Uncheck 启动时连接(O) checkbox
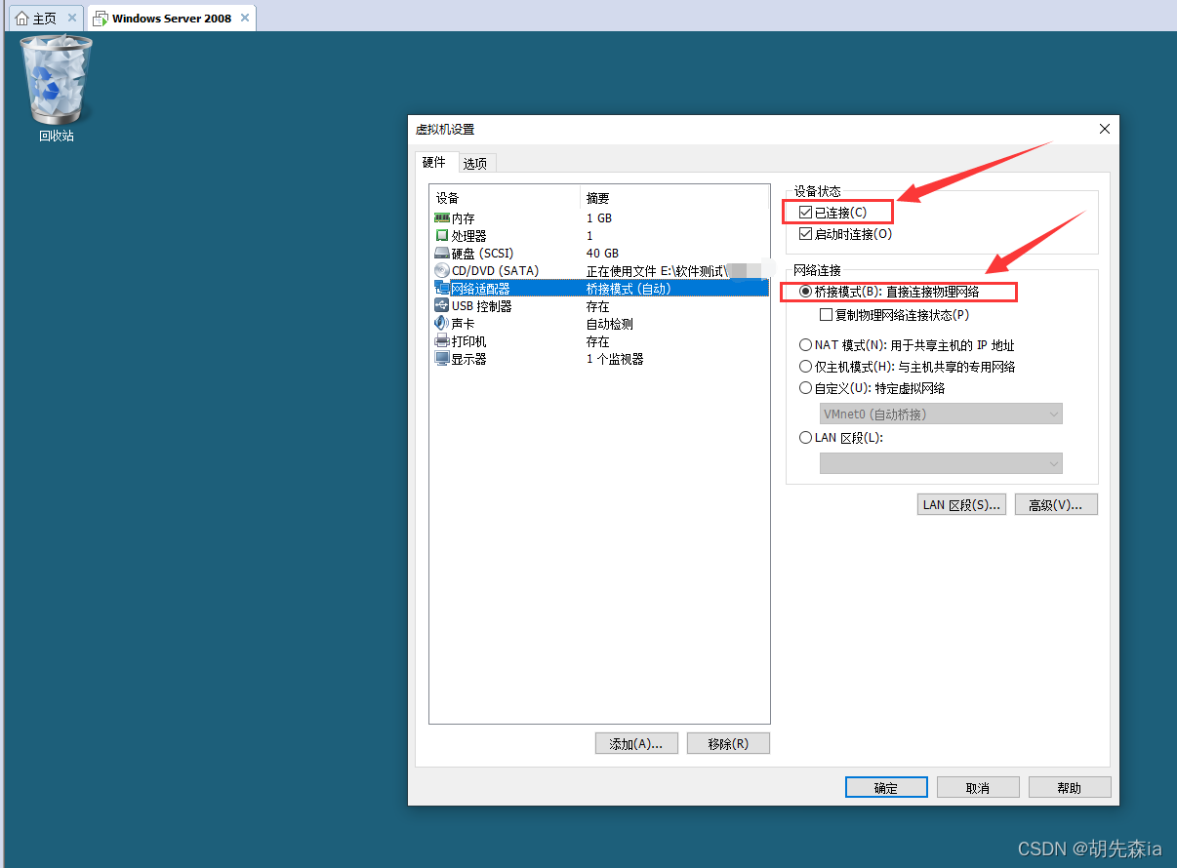The height and width of the screenshot is (868, 1177). pyautogui.click(x=805, y=234)
